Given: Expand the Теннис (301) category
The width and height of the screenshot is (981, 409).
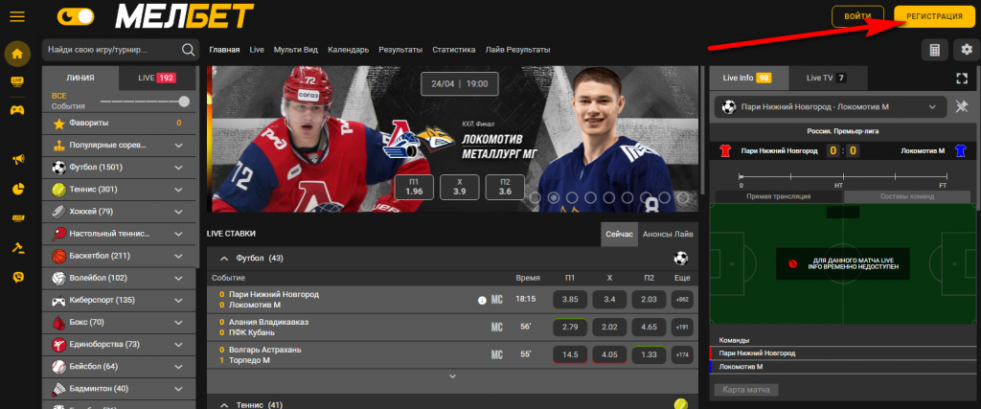Looking at the screenshot, I should 179,190.
